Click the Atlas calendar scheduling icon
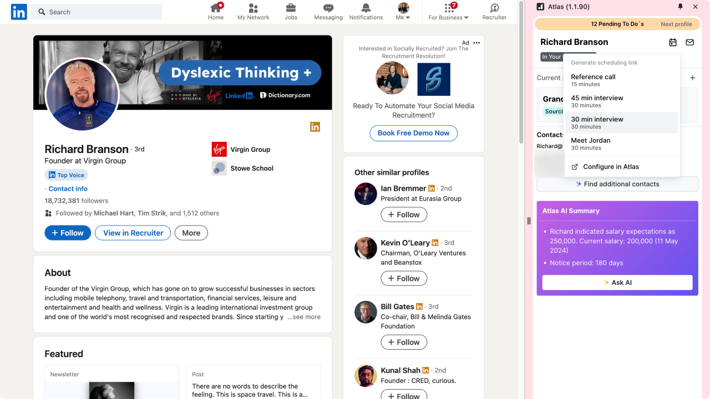The image size is (710, 399). click(673, 42)
